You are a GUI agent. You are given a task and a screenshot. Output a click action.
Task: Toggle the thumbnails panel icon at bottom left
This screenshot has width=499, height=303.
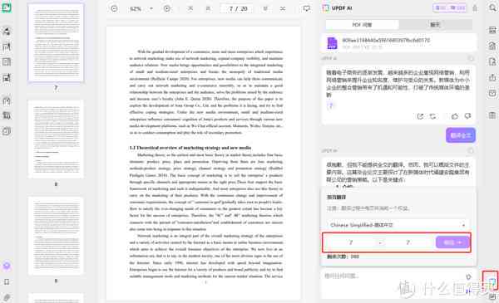(x=7, y=266)
